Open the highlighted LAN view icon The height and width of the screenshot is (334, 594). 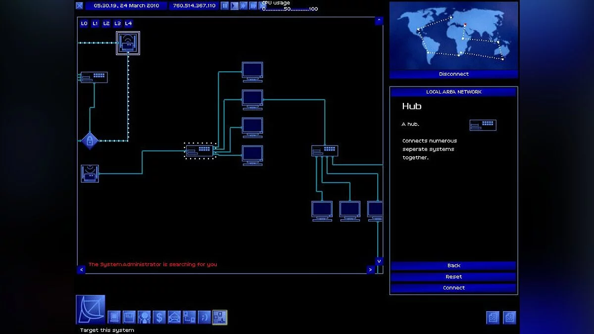(x=220, y=317)
